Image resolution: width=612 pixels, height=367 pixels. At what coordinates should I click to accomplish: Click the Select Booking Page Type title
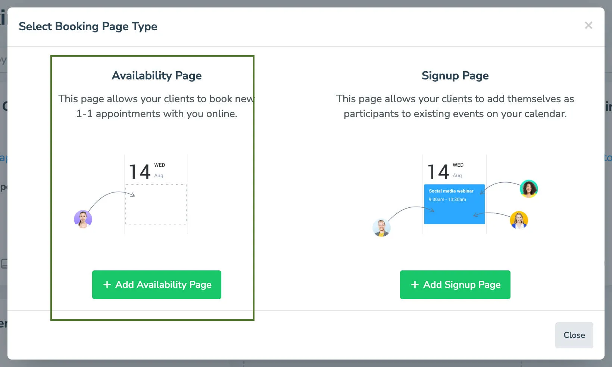(x=88, y=26)
